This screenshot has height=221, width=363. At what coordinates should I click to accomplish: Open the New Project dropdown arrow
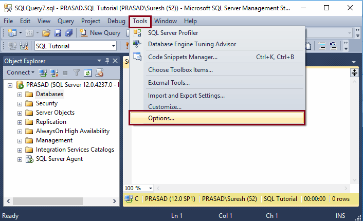click(x=21, y=33)
